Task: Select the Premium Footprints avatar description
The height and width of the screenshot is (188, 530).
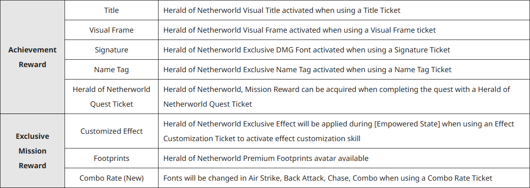Action: (266, 158)
